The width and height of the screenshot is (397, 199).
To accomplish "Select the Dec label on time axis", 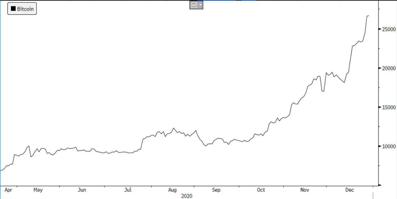I will [x=349, y=190].
